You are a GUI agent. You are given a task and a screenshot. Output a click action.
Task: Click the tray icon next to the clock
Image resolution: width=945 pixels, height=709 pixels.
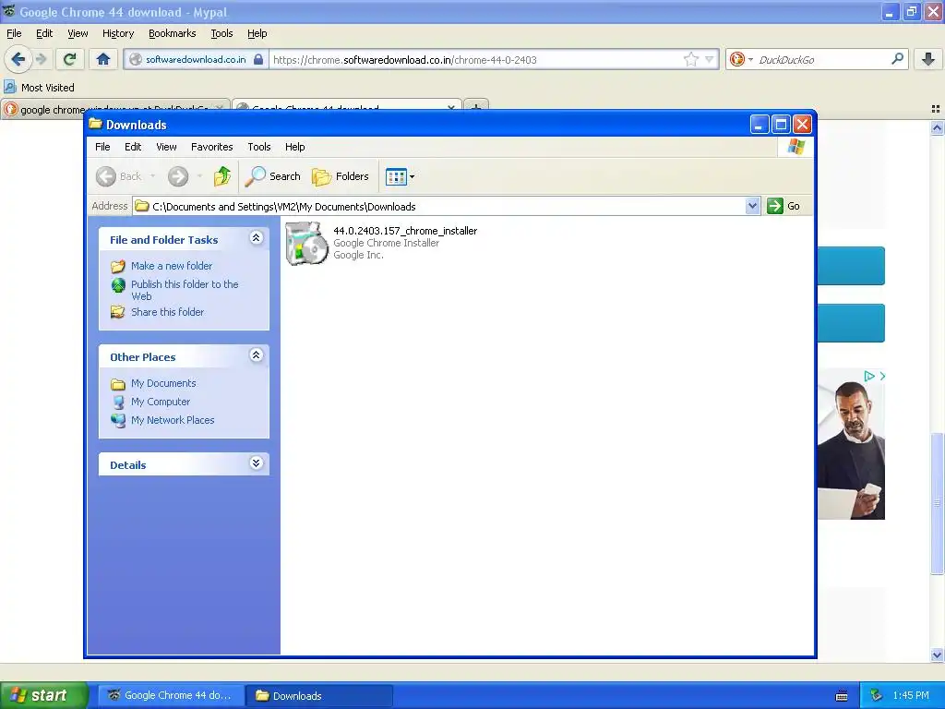[876, 695]
